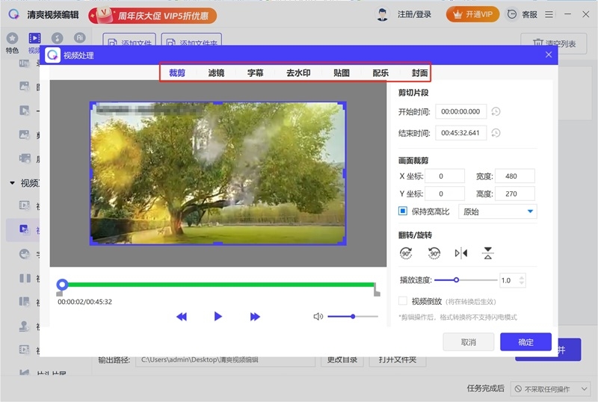Click the end time input field

pos(460,133)
